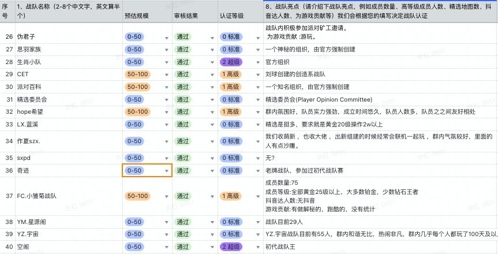Click the team name cell 奇迹
498x254 pixels.
69,171
